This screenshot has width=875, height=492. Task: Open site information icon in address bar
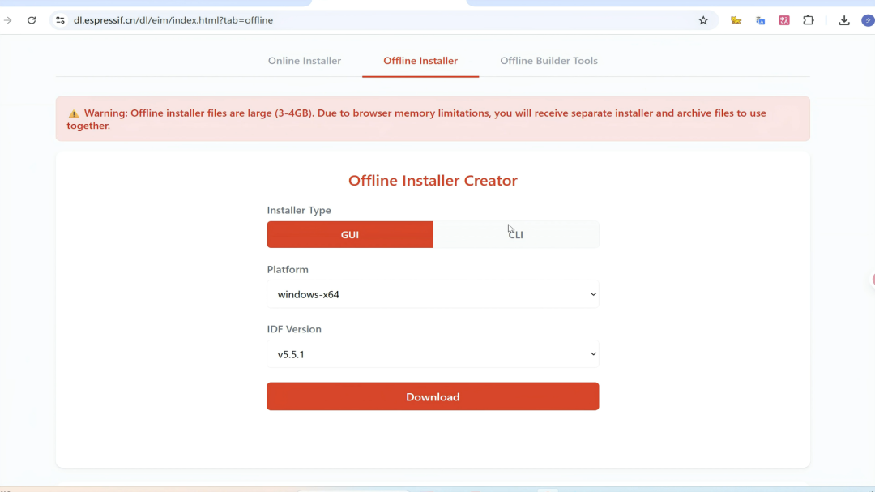click(x=60, y=20)
